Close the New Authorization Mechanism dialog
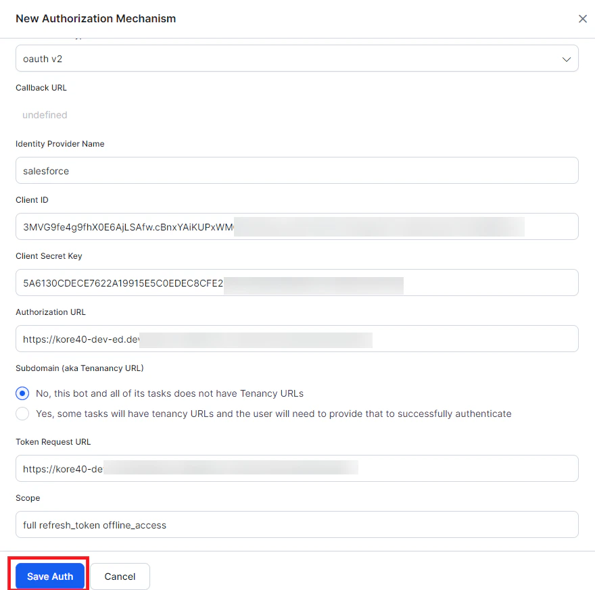Image resolution: width=595 pixels, height=590 pixels. pyautogui.click(x=582, y=18)
